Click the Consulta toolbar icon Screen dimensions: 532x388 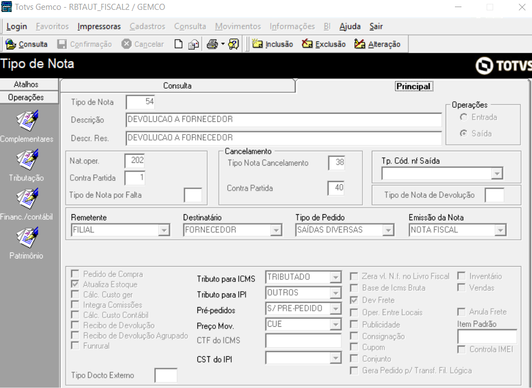(x=11, y=44)
